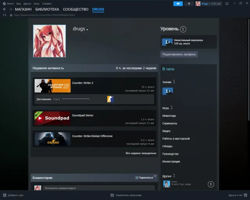Click the Достижения label under Counter-Strike 2
250x200 pixels.
tap(44, 99)
